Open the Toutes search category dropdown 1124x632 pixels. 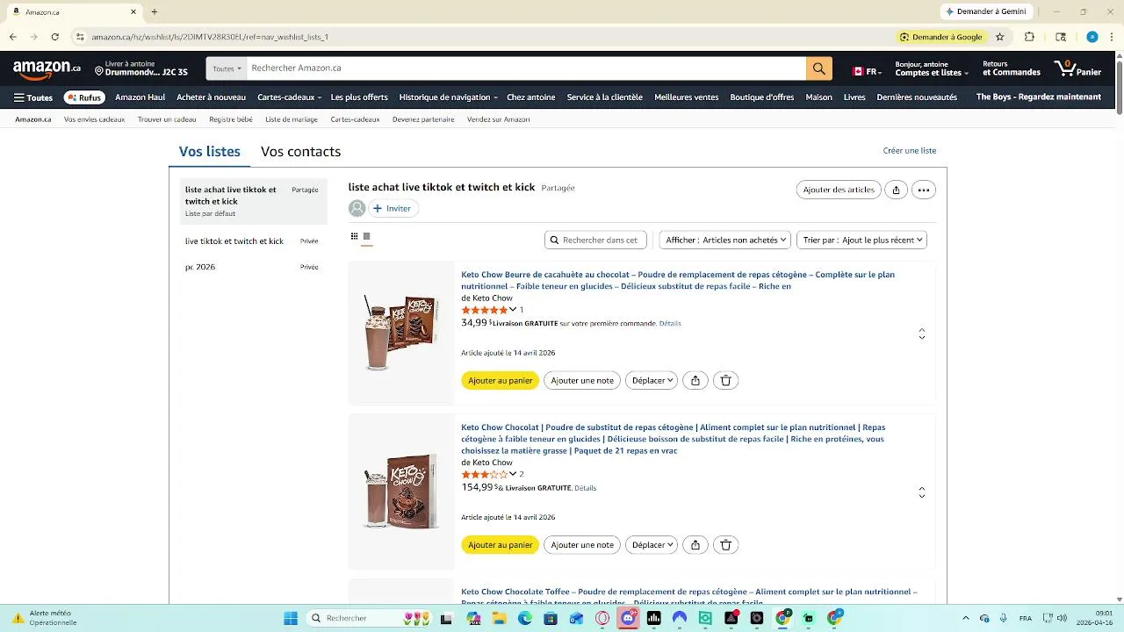pyautogui.click(x=227, y=68)
